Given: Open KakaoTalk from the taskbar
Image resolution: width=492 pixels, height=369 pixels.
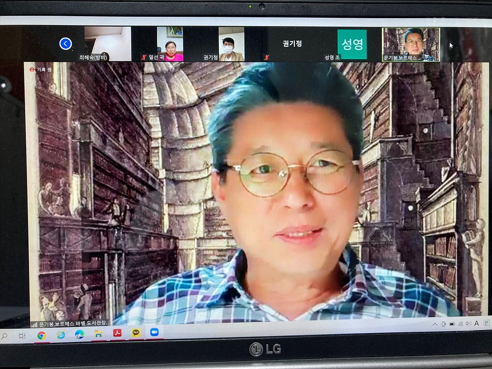Looking at the screenshot, I should 136,333.
